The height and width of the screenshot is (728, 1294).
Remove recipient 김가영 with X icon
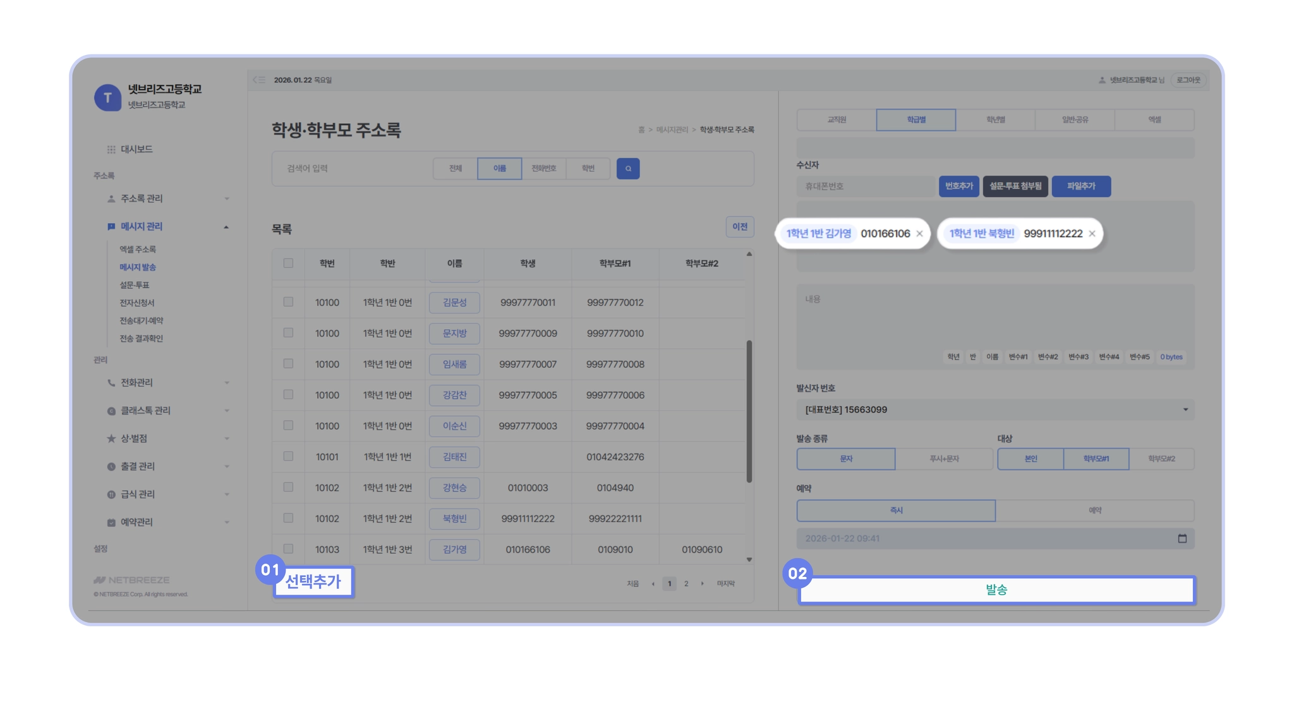(x=919, y=234)
